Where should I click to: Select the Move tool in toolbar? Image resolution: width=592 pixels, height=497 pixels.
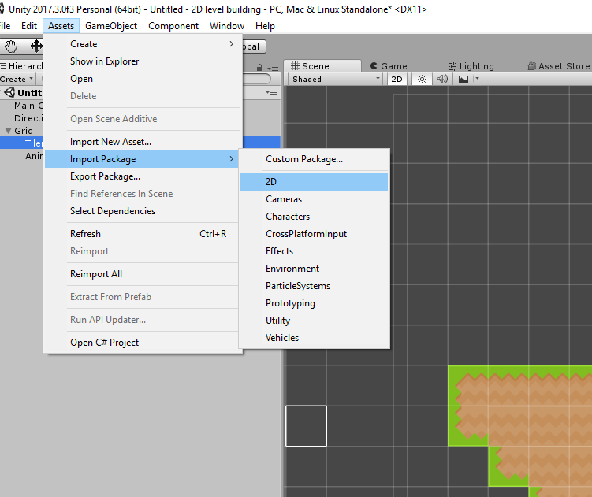point(36,46)
